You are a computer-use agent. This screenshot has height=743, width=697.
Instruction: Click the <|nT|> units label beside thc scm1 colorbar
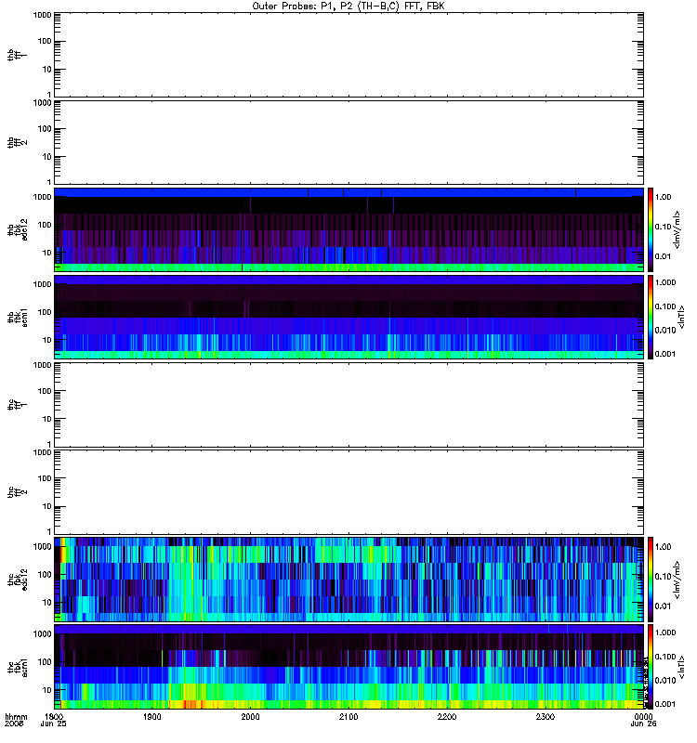(x=682, y=667)
